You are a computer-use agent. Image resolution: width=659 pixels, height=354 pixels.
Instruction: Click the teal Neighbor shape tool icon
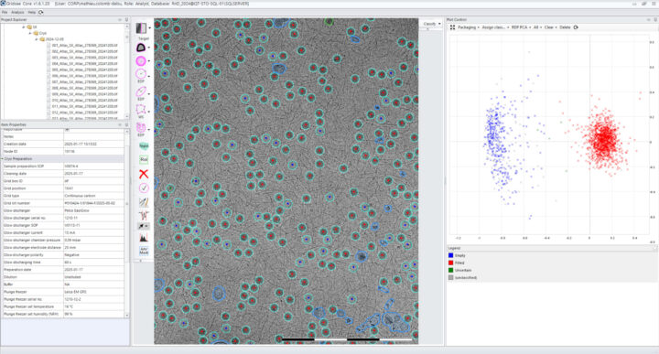144,145
